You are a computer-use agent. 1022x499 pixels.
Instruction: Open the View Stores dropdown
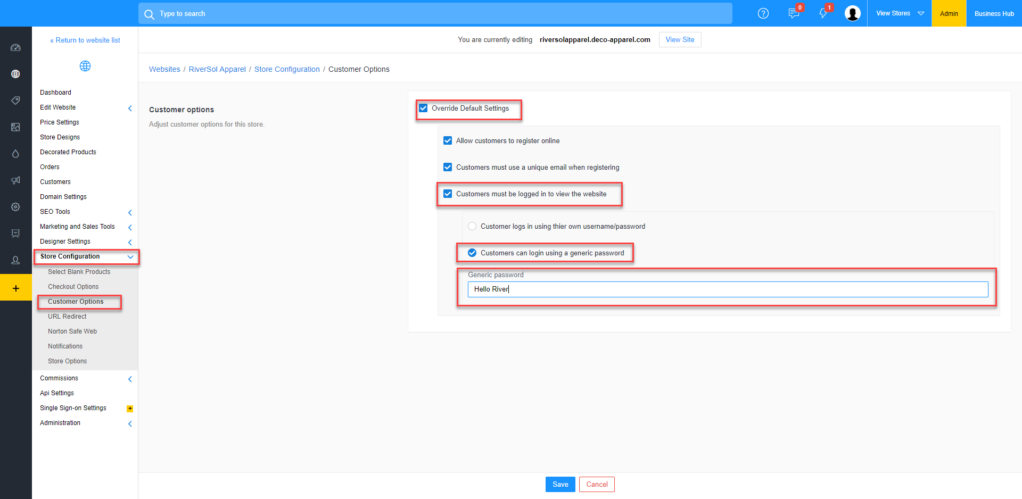click(x=900, y=13)
